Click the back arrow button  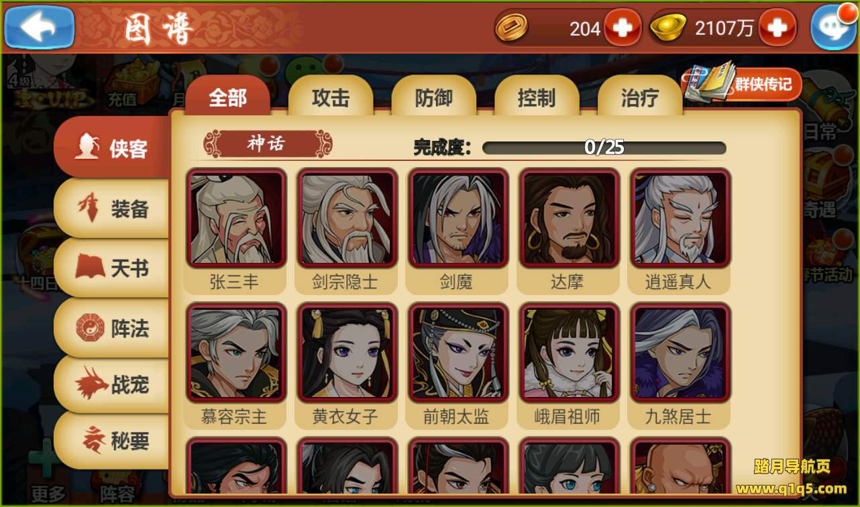(x=39, y=27)
